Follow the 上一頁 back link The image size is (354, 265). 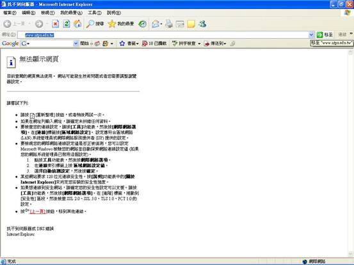click(38, 211)
